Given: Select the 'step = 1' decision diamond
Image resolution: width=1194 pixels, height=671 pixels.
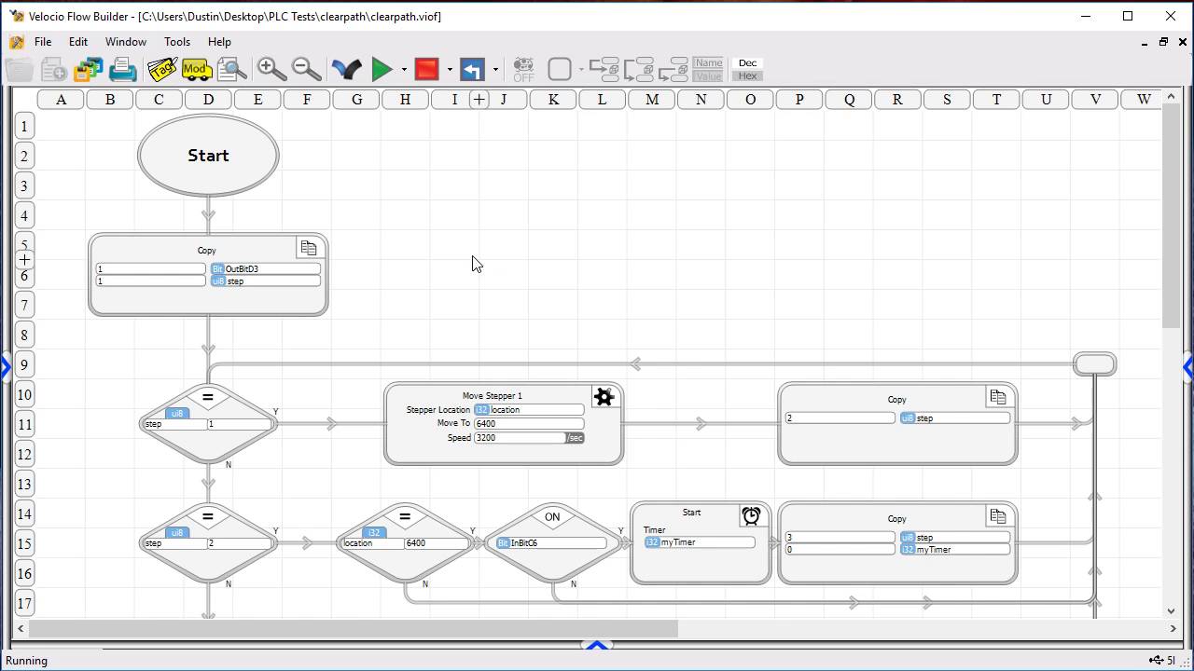Looking at the screenshot, I should click(x=208, y=423).
